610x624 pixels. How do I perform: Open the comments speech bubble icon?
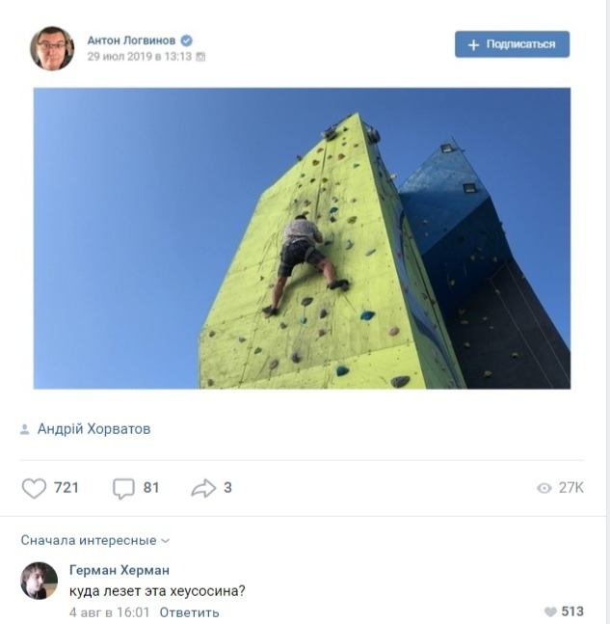coord(123,488)
